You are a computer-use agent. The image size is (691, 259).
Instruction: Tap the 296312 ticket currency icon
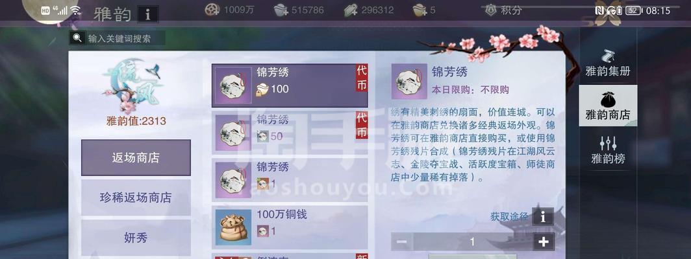tap(351, 10)
